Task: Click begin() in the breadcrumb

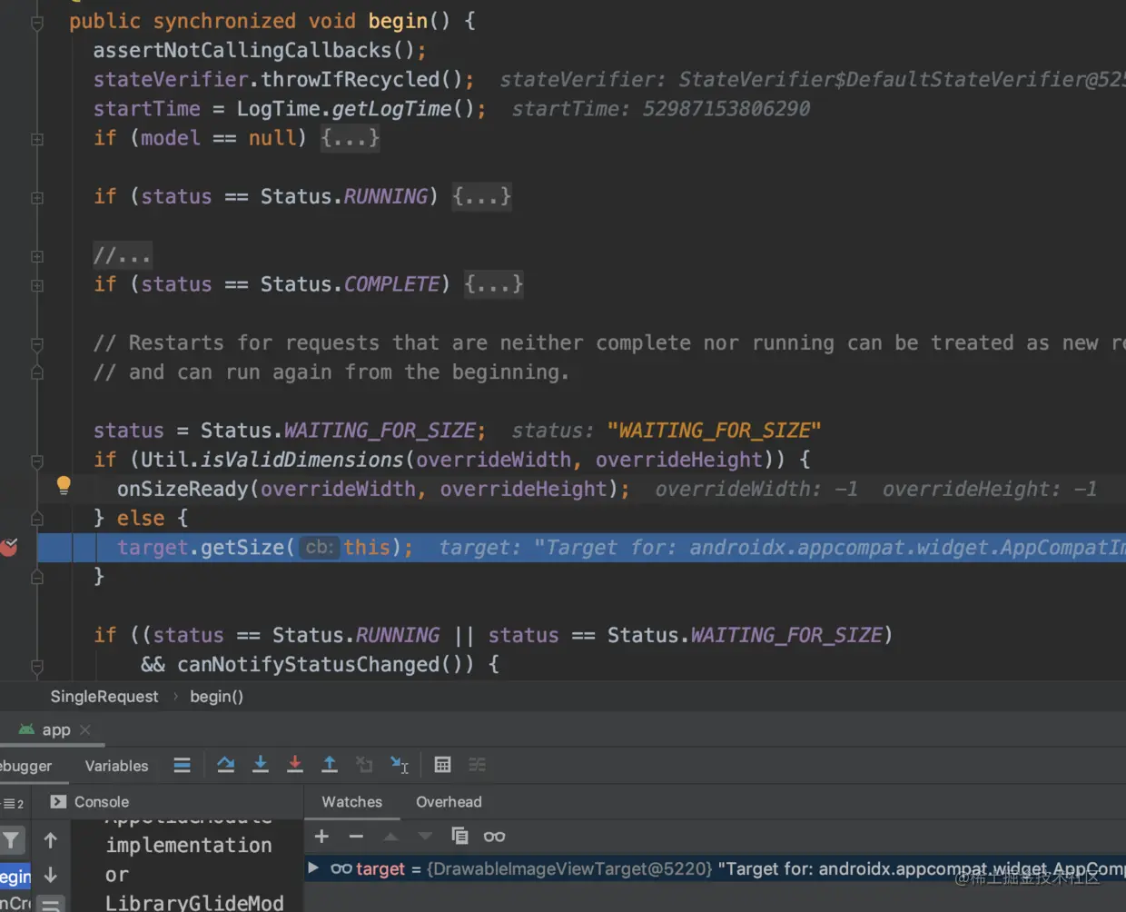Action: point(216,697)
